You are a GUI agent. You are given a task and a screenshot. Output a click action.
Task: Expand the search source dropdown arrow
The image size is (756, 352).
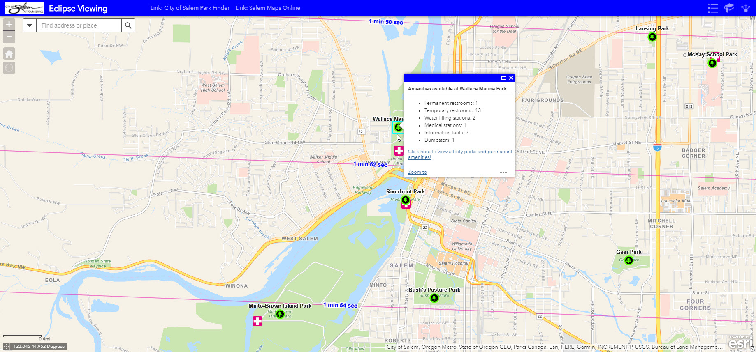[30, 25]
